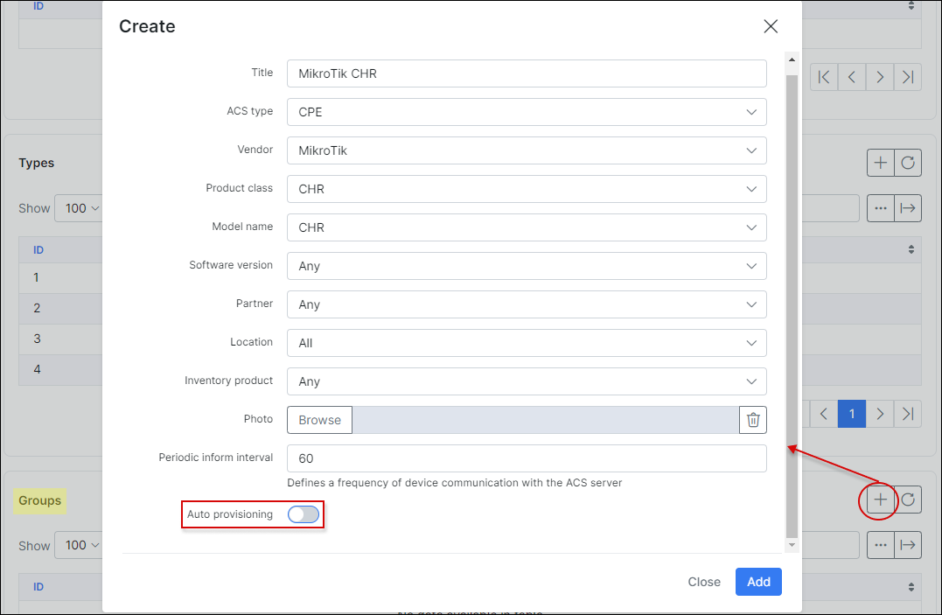Click the Periodic inform interval field
The image size is (942, 615).
coord(526,458)
